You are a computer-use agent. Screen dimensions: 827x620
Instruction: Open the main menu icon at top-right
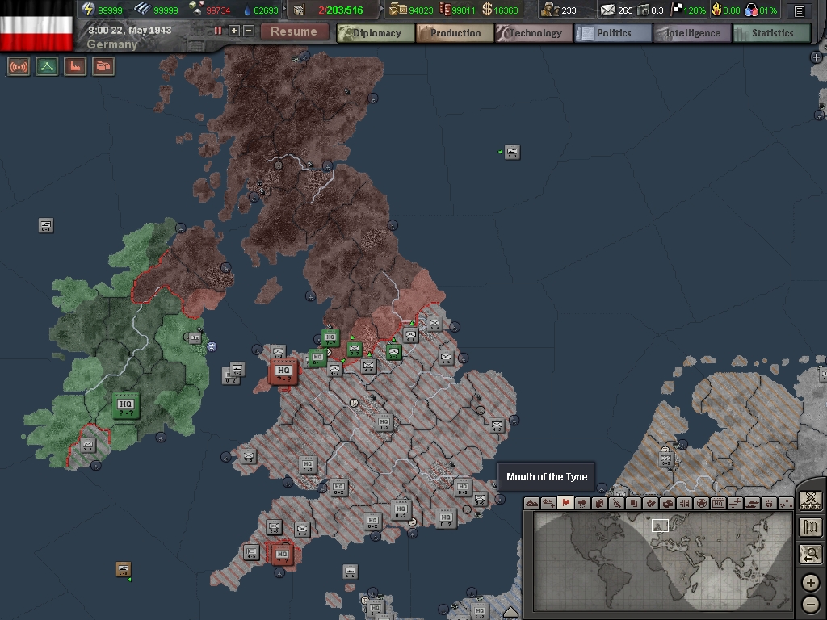pos(799,11)
